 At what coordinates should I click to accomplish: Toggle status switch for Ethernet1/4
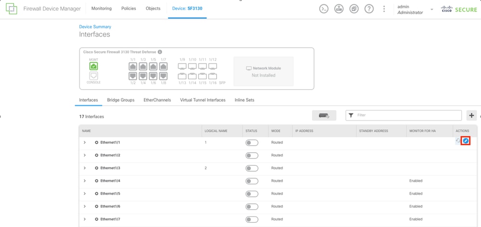coord(252,181)
